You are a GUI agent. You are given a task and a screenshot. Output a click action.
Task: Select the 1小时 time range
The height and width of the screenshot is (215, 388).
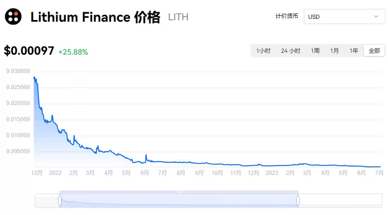[263, 51]
